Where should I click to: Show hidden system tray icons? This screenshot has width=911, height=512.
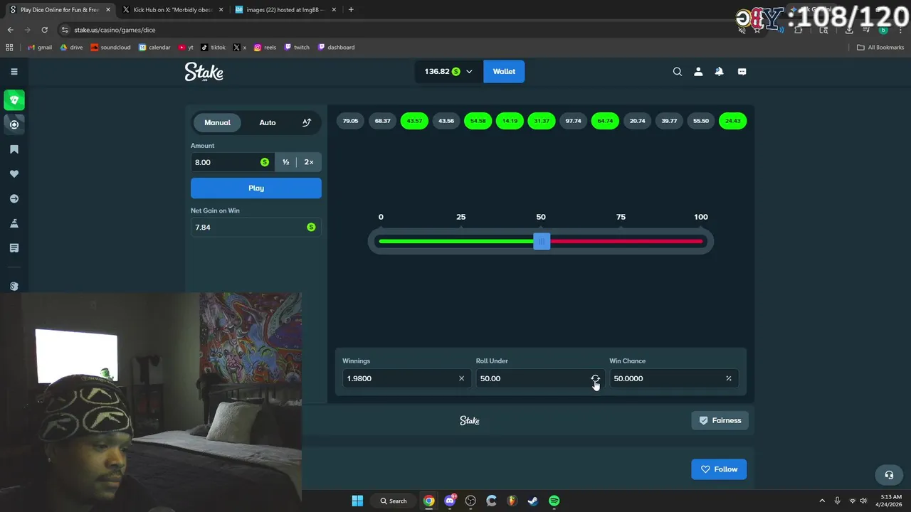click(822, 501)
